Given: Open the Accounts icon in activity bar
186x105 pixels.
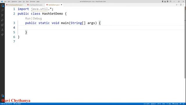Looking at the screenshot, I should [x=2, y=96].
